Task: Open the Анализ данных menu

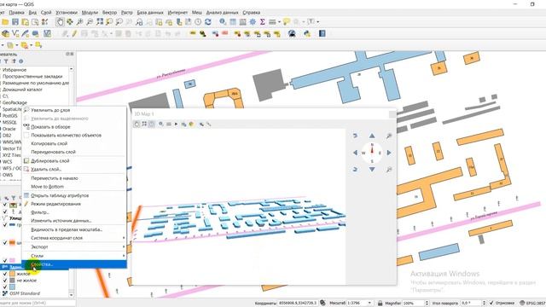Action: click(x=222, y=12)
